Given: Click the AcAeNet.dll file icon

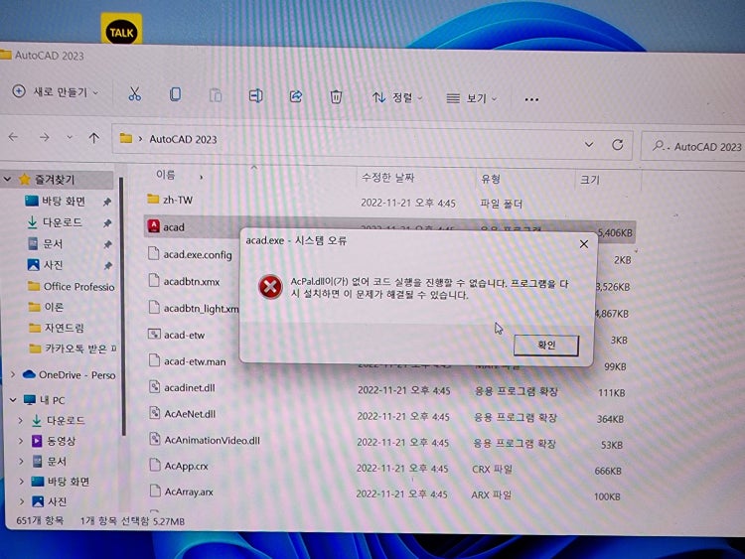Looking at the screenshot, I should pyautogui.click(x=154, y=413).
